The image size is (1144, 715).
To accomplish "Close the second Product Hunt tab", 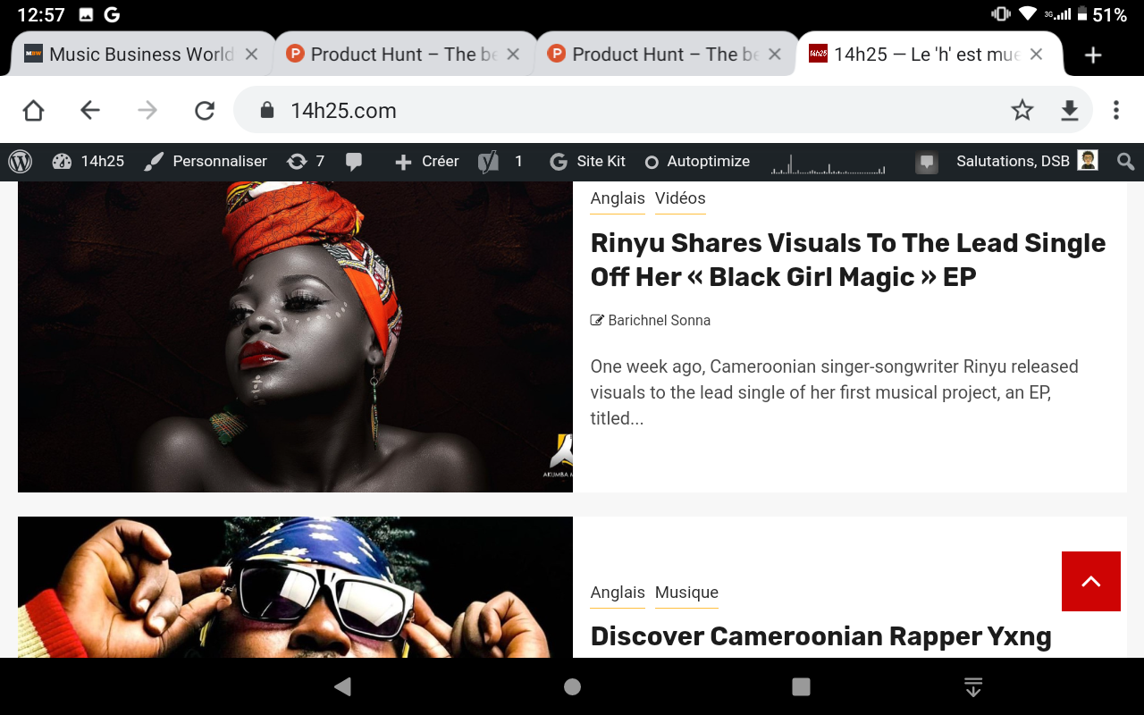I will pyautogui.click(x=775, y=55).
